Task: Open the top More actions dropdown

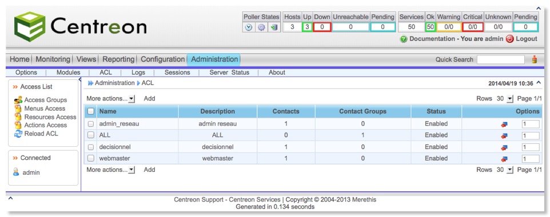Action: [x=110, y=99]
